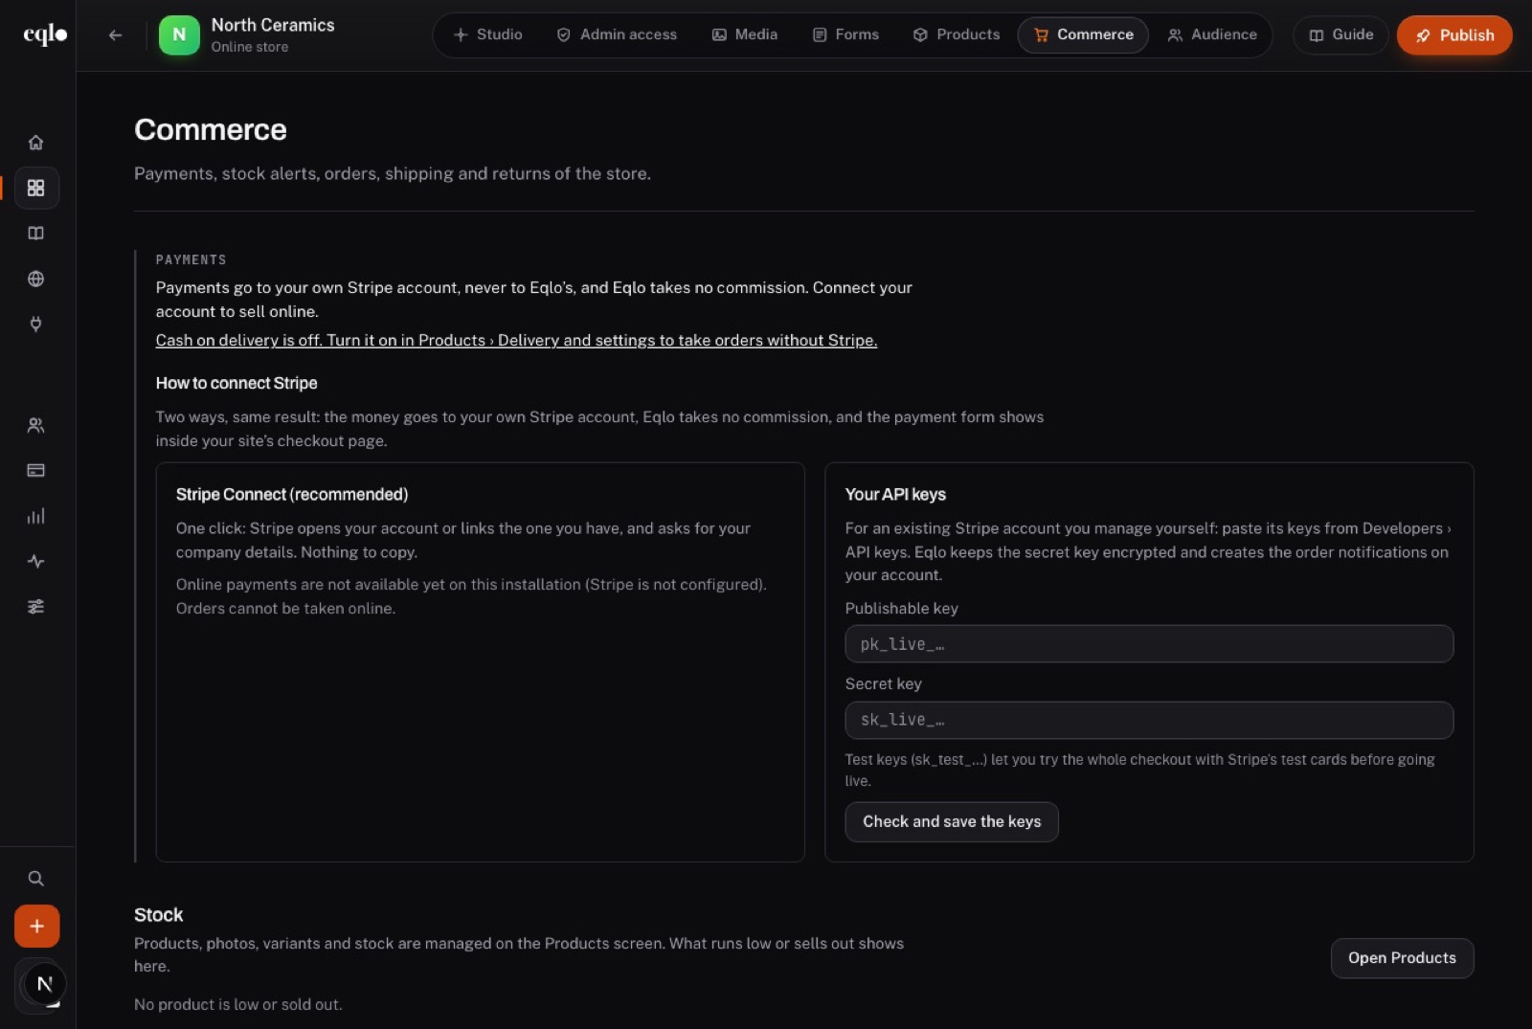
Task: Open the N user avatar at bottom
Action: (44, 984)
